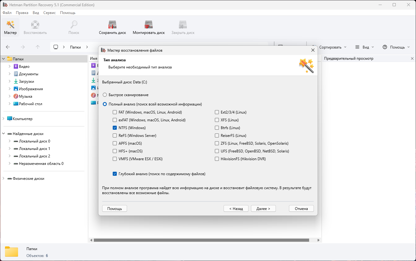Enable the ReFS (Windows Server) checkbox
This screenshot has height=261, width=416.
[115, 135]
